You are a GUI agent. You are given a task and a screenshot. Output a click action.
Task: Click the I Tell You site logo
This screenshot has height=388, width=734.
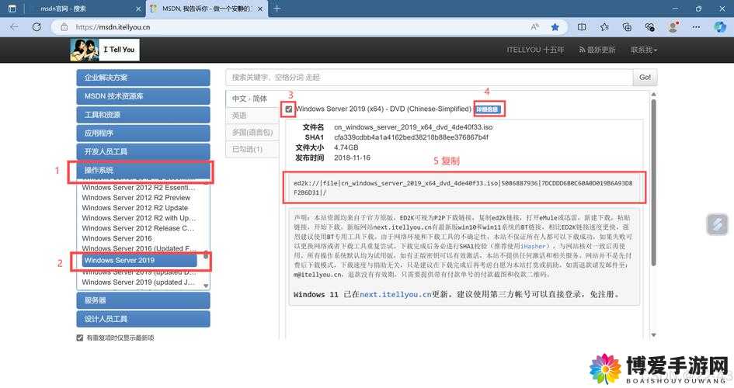pyautogui.click(x=105, y=50)
